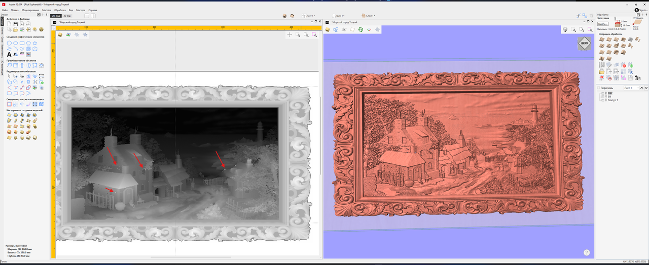Open the Sheets side tab

2,31
